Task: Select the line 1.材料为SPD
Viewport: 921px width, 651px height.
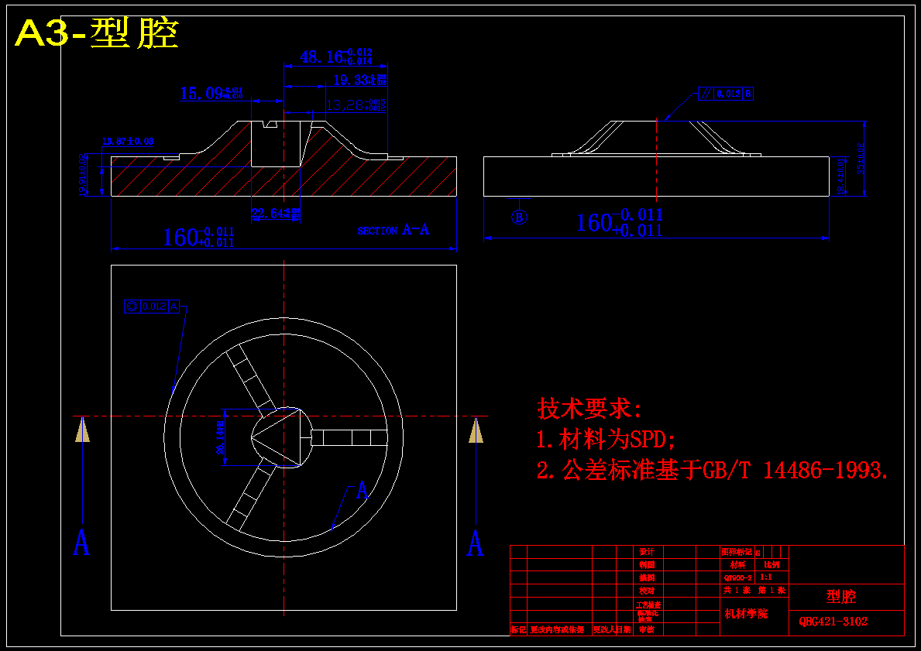Action: pyautogui.click(x=606, y=439)
